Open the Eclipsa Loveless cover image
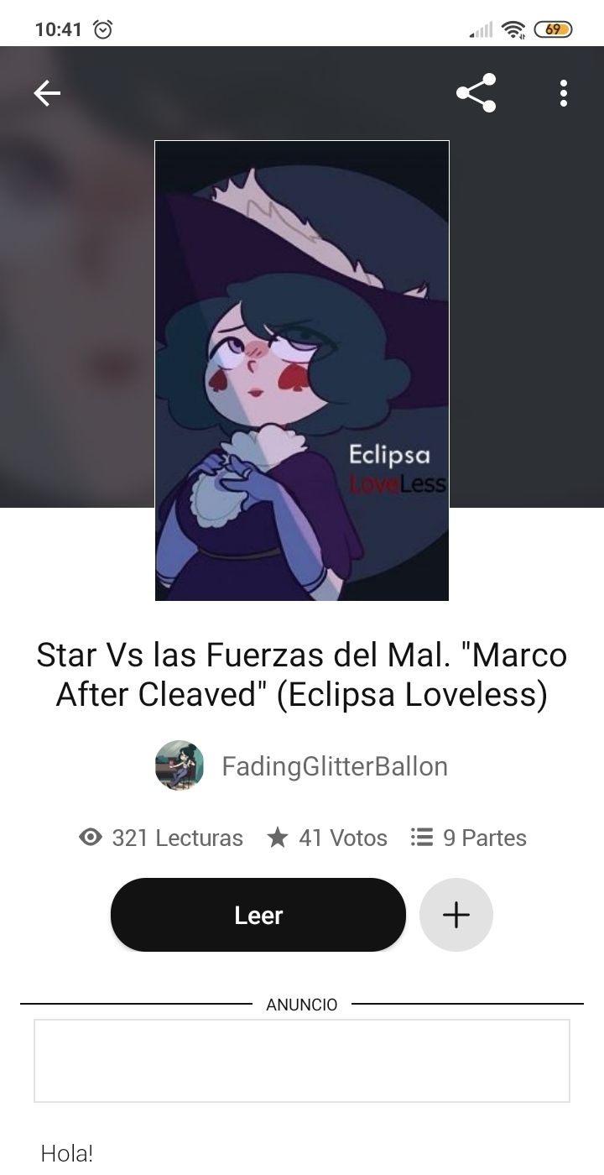Screen dimensions: 604x1175 [x=302, y=370]
